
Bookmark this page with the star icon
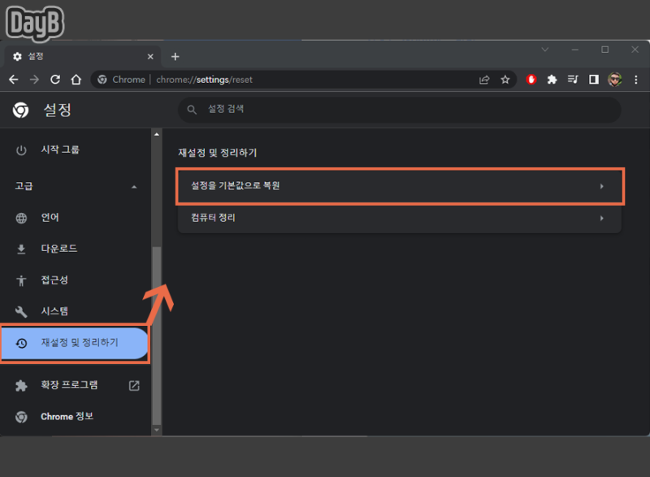(505, 80)
